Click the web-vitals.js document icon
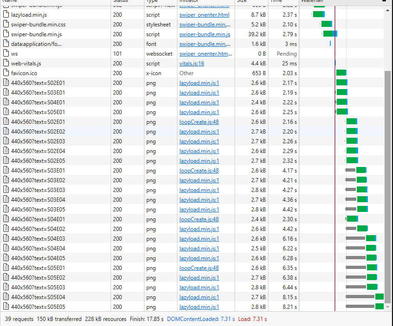The height and width of the screenshot is (326, 393). pos(6,63)
